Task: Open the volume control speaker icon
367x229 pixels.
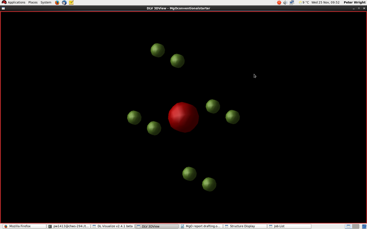Action: pyautogui.click(x=285, y=3)
